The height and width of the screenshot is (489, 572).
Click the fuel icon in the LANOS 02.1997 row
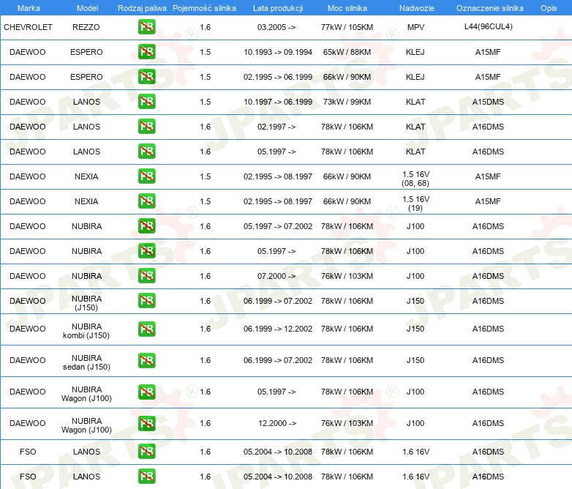[x=146, y=127]
